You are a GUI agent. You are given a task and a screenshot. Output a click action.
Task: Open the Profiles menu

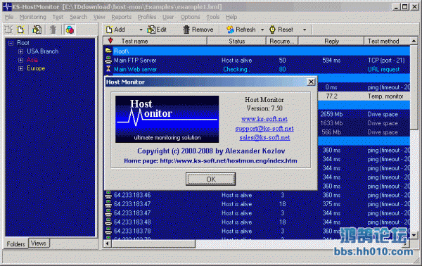point(147,17)
